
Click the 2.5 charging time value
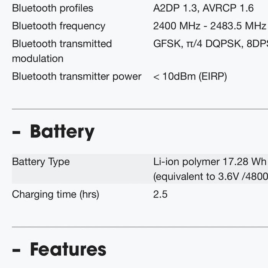[x=160, y=194]
